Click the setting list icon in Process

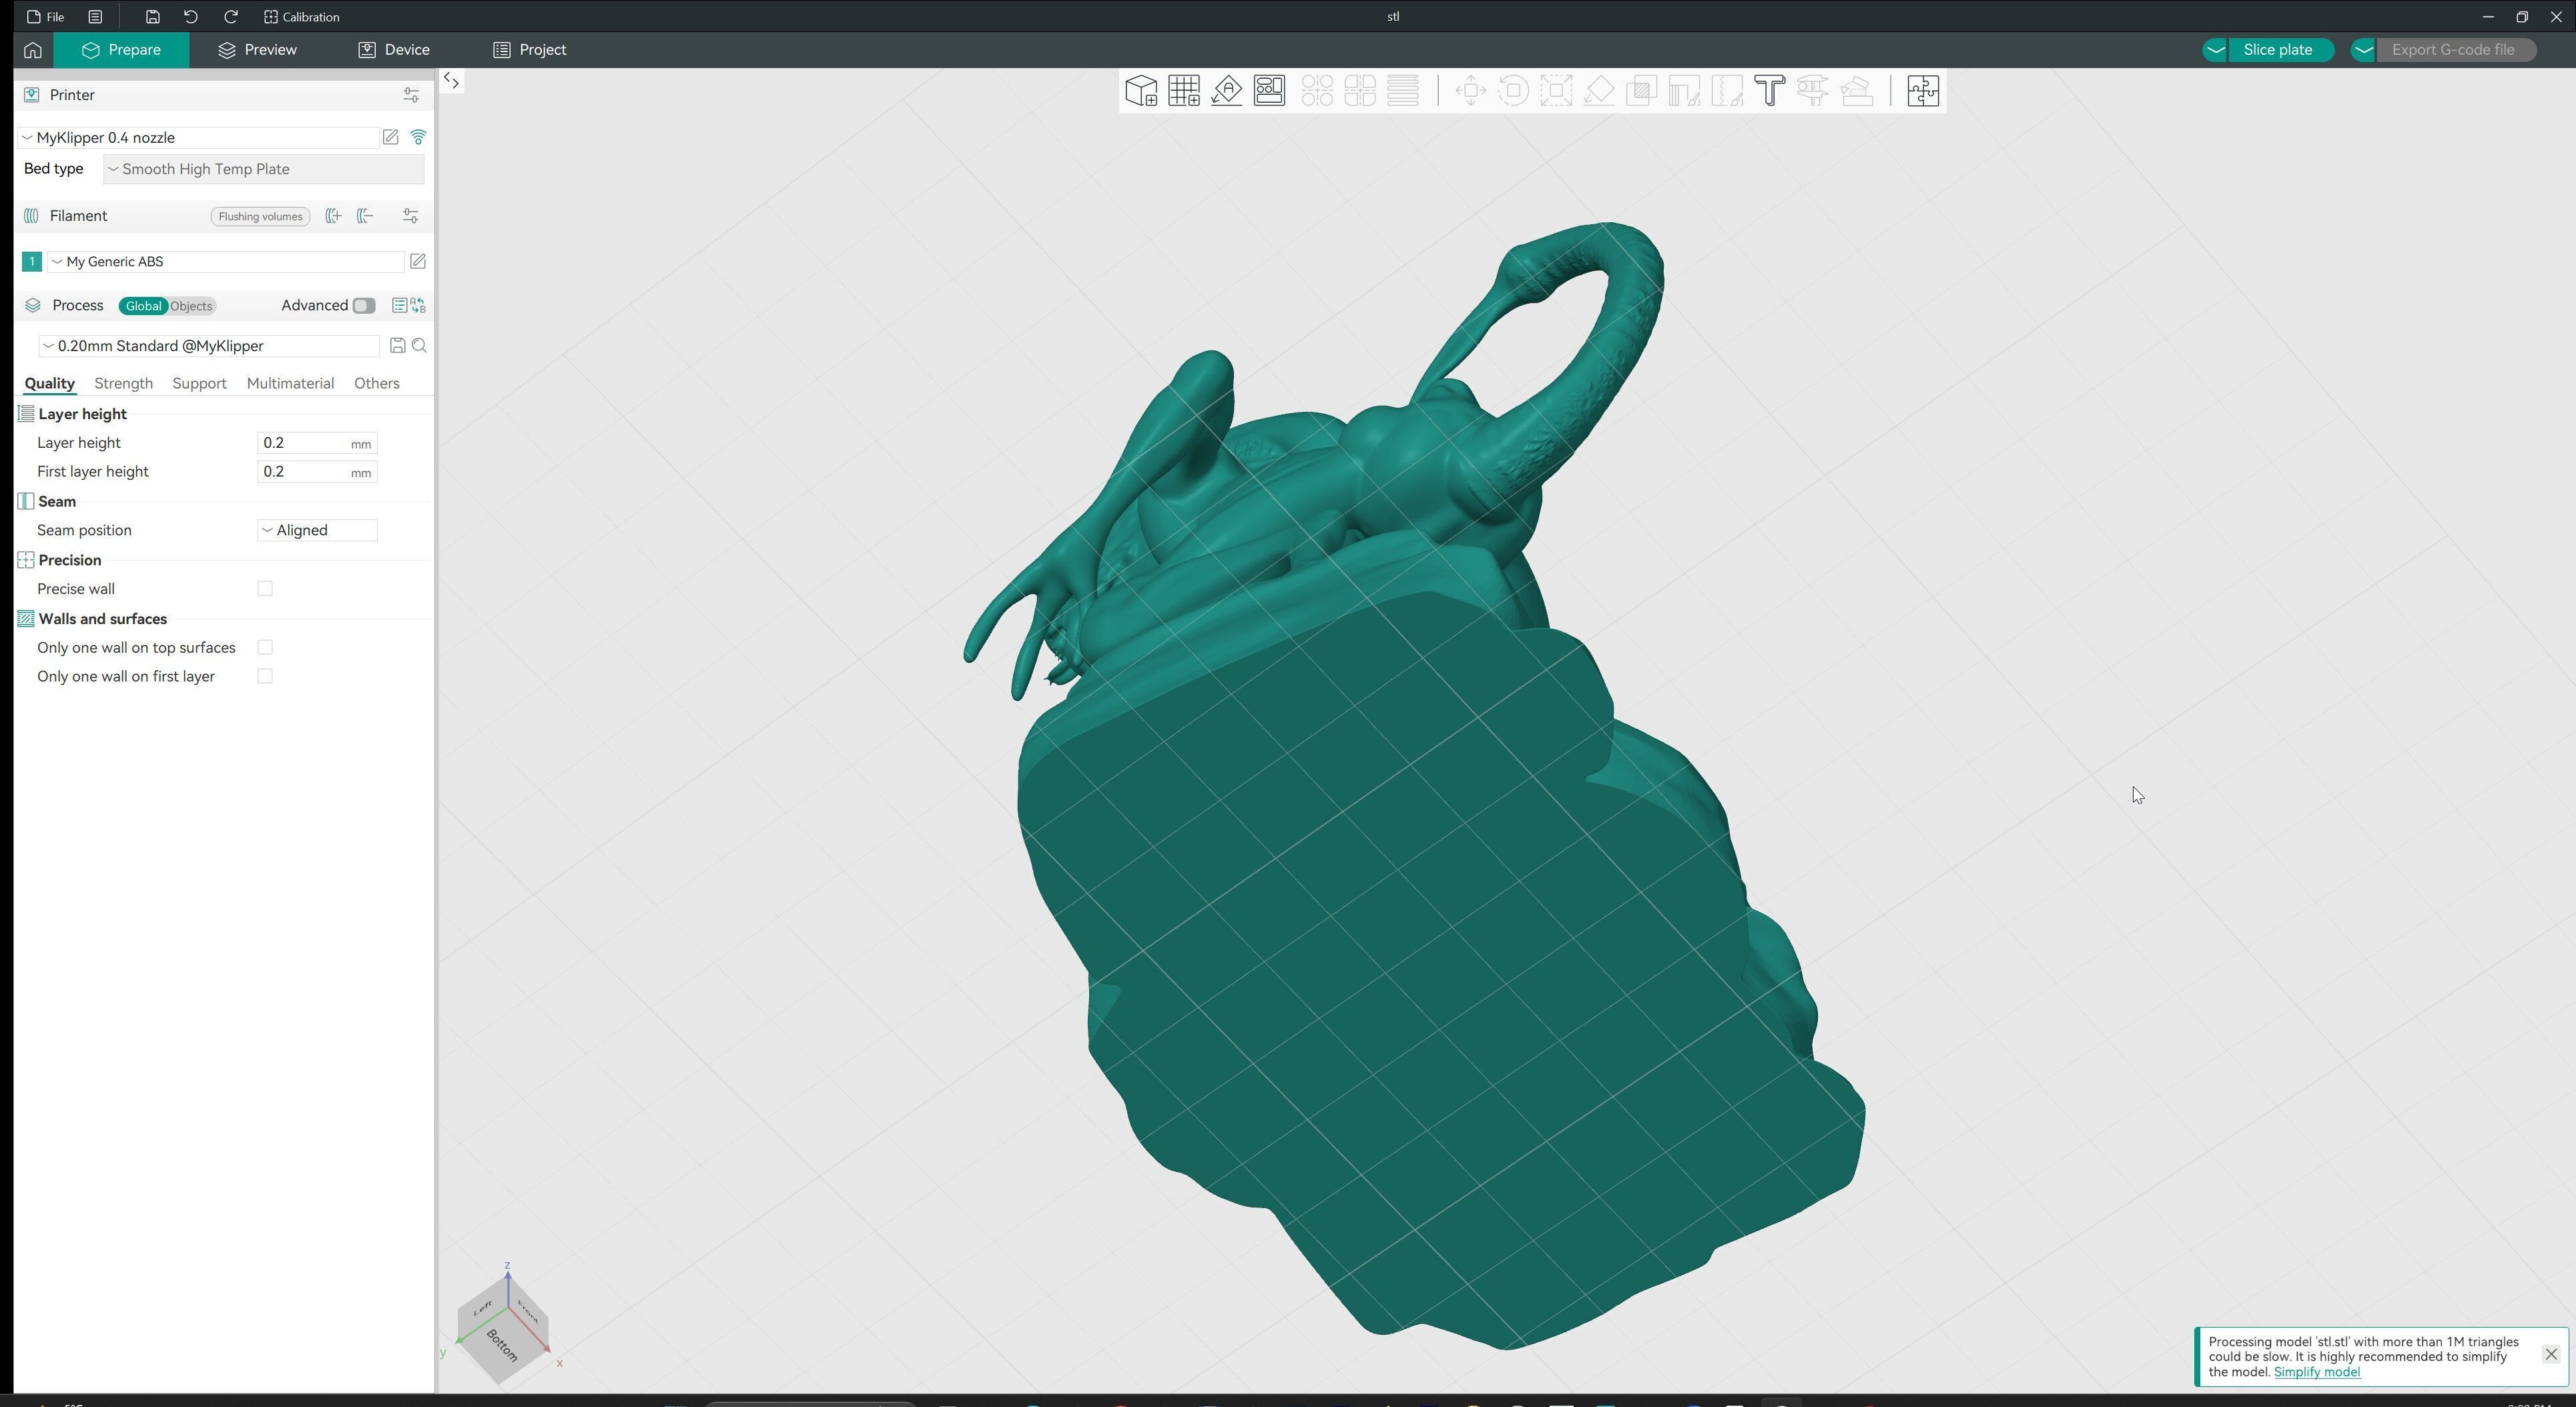[x=399, y=306]
